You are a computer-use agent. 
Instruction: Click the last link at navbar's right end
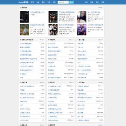coord(103,2)
